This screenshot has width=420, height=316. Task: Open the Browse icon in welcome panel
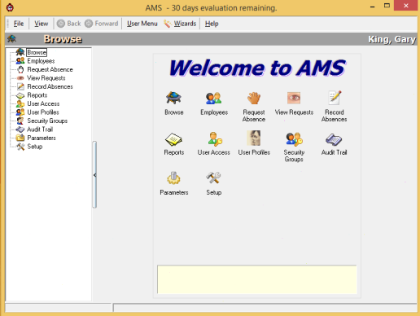click(x=173, y=98)
